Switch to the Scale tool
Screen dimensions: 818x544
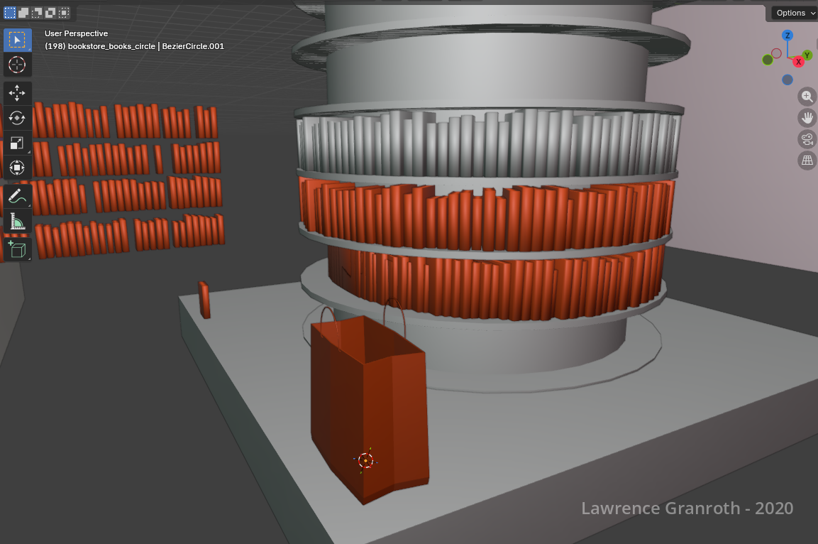click(18, 143)
